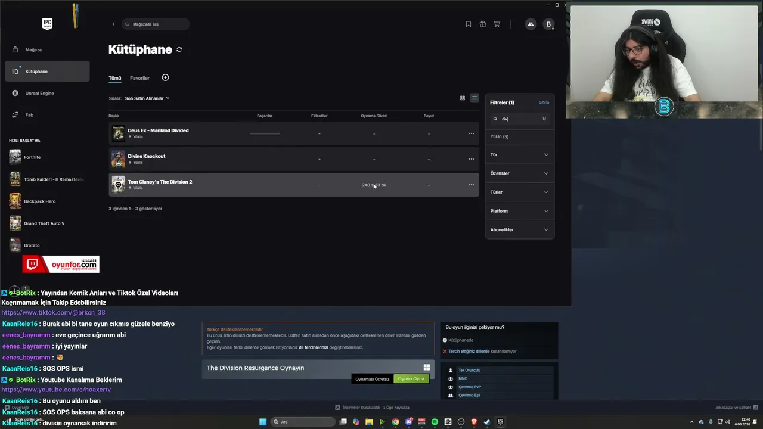Open Unreal Engine in the sidebar
Viewport: 763px width, 429px height.
[47, 93]
